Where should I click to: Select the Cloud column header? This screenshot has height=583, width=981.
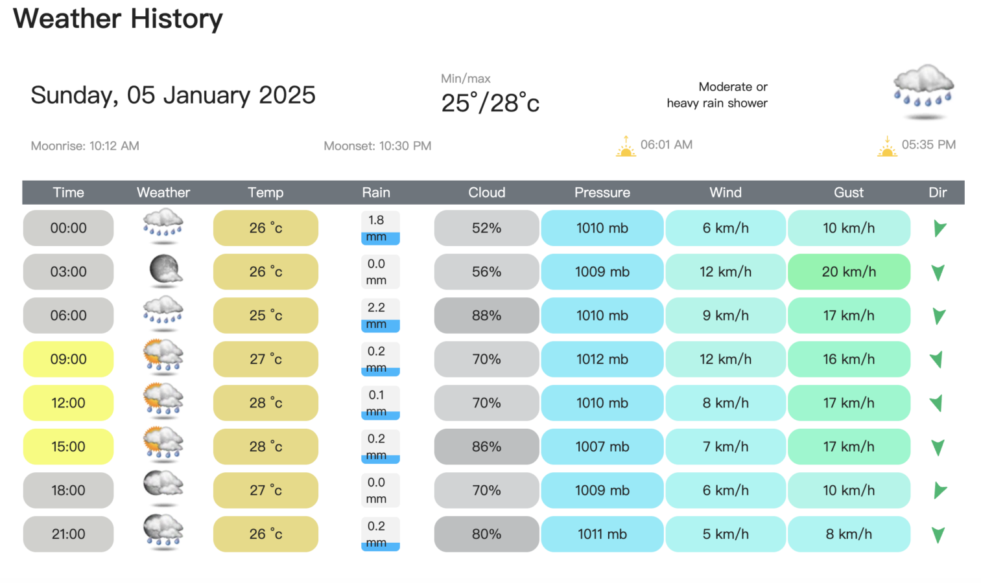[x=486, y=192]
